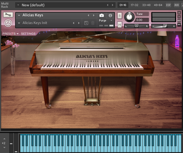Switch to rack page 01-16

click(123, 5)
